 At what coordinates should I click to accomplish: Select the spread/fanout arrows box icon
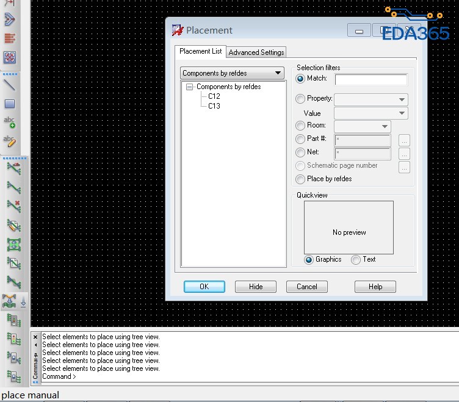(x=10, y=57)
